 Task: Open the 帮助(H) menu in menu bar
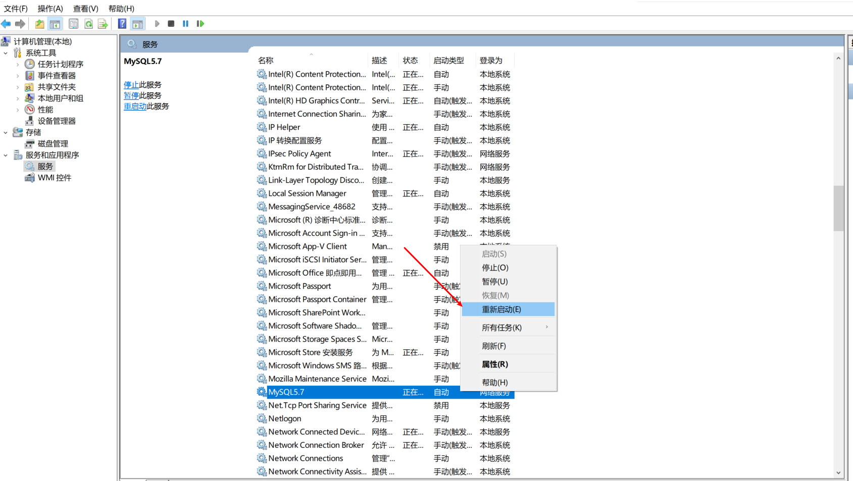click(x=121, y=9)
